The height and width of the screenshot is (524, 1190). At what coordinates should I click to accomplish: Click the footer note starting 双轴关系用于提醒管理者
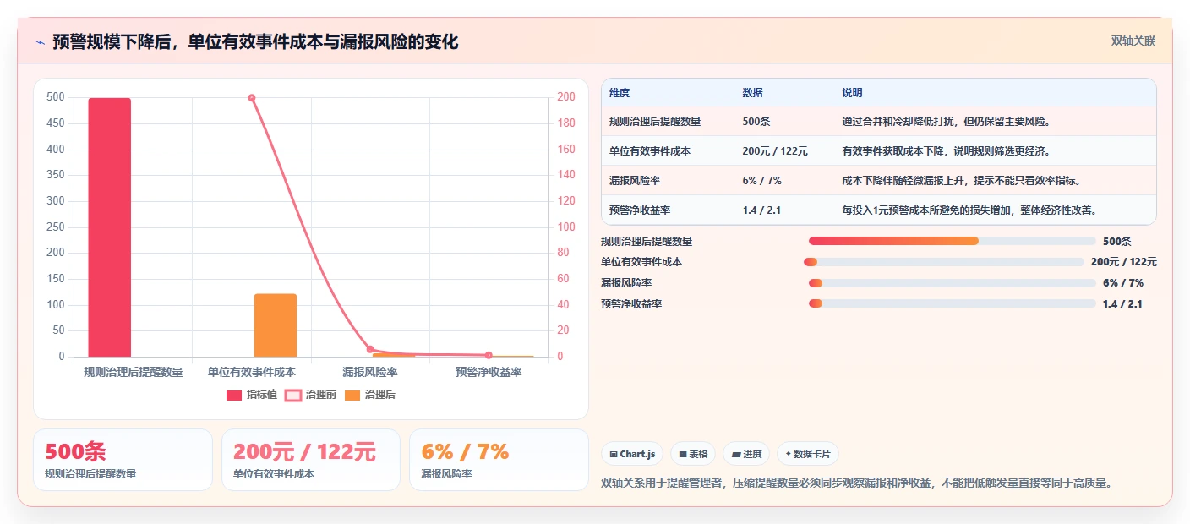coord(856,483)
